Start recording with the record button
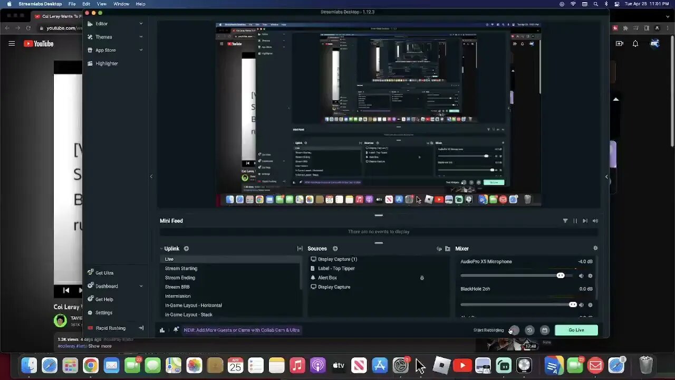675x380 pixels. pos(514,330)
